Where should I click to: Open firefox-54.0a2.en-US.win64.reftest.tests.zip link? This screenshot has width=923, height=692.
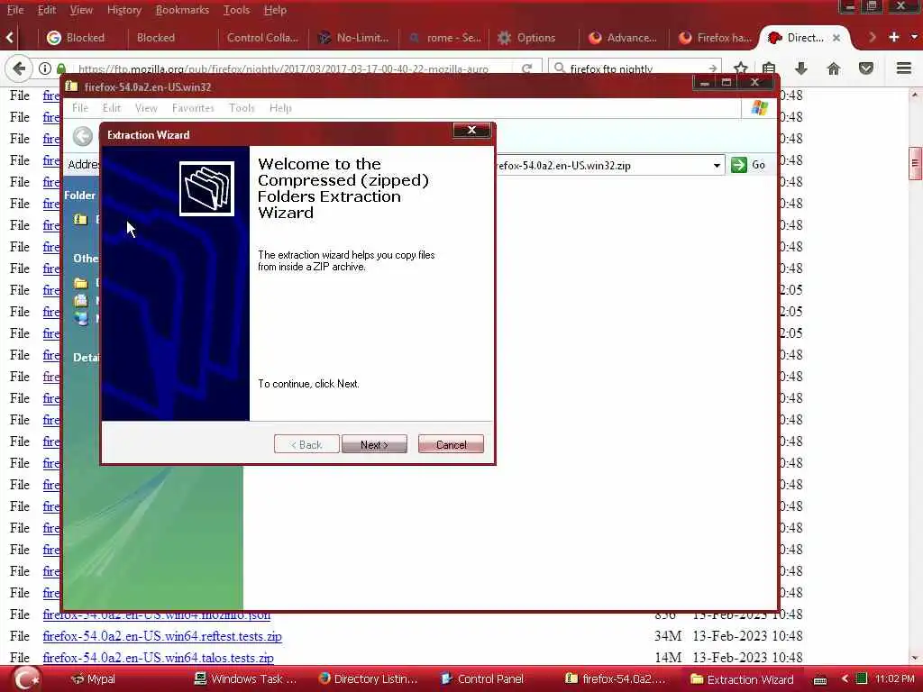pos(162,636)
